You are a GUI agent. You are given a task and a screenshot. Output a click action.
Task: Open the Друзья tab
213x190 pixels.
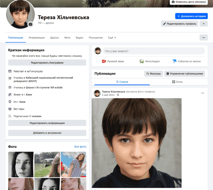click(54, 38)
